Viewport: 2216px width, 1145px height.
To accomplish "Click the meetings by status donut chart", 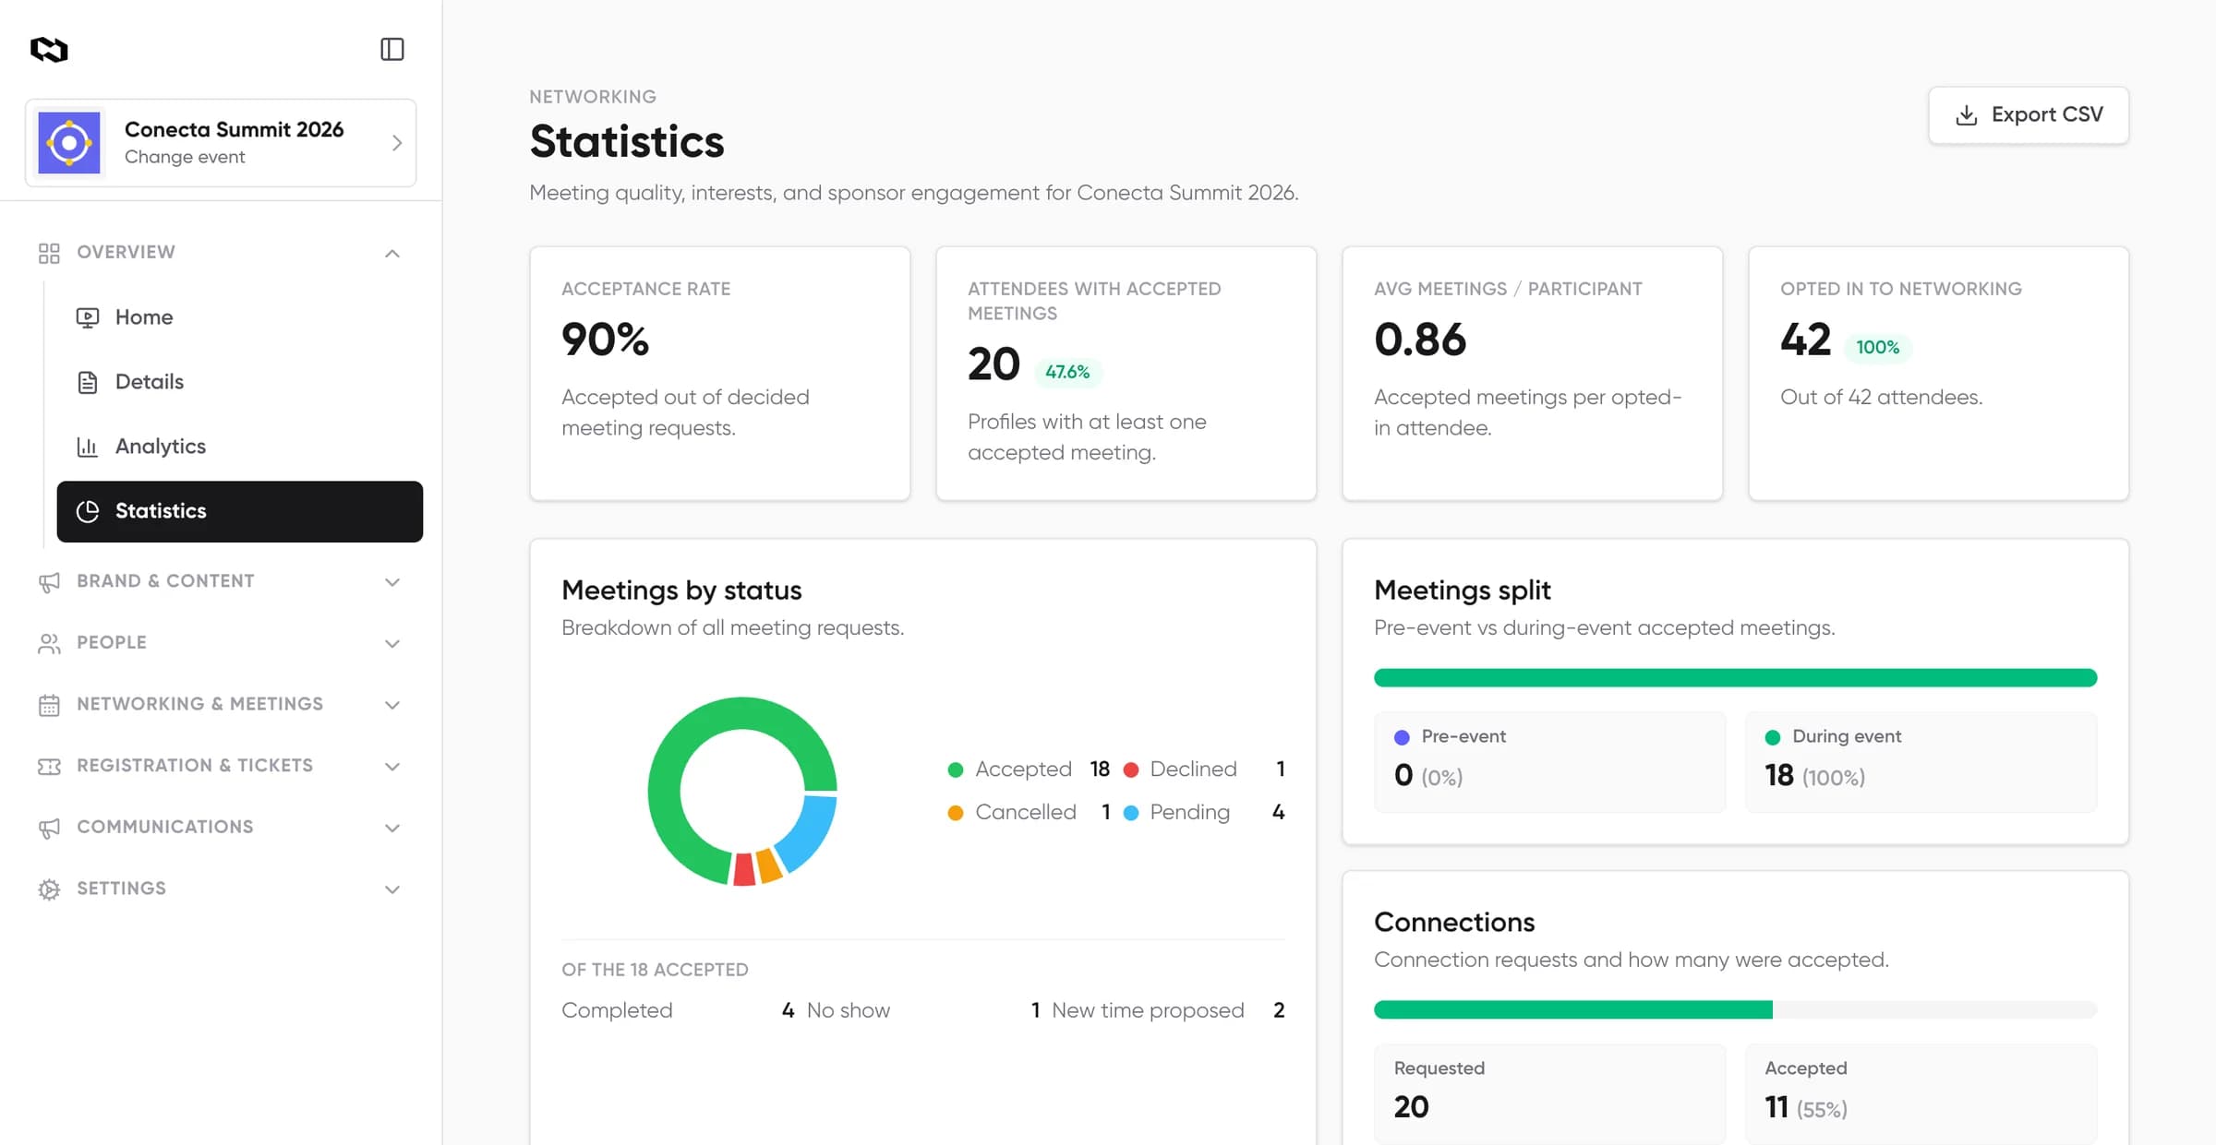I will 742,792.
